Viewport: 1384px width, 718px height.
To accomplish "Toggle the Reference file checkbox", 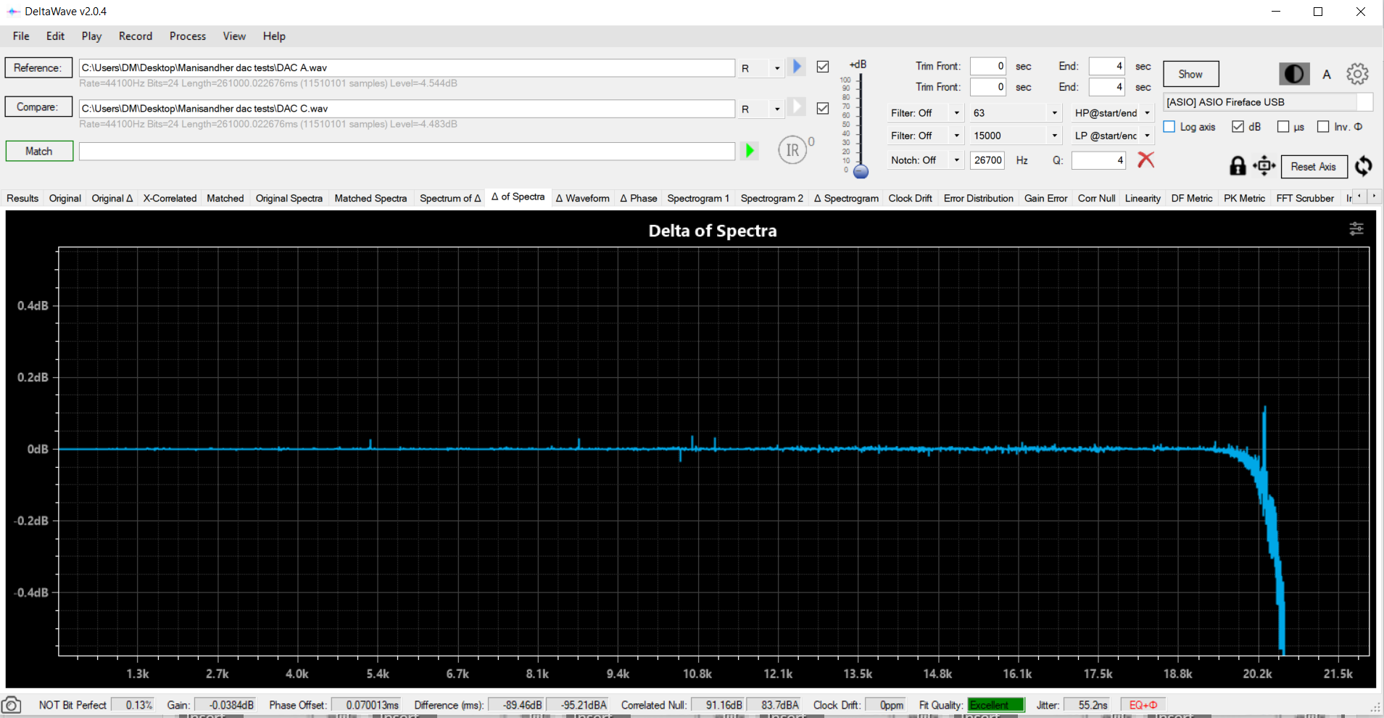I will click(823, 67).
